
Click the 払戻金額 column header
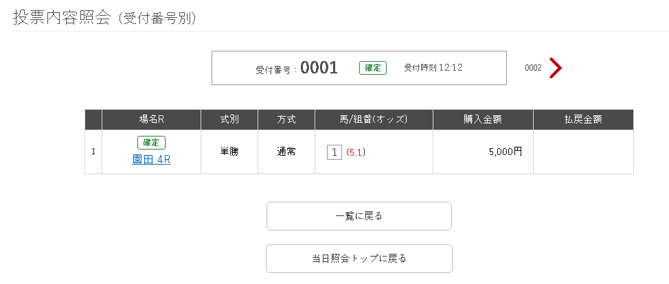point(582,119)
